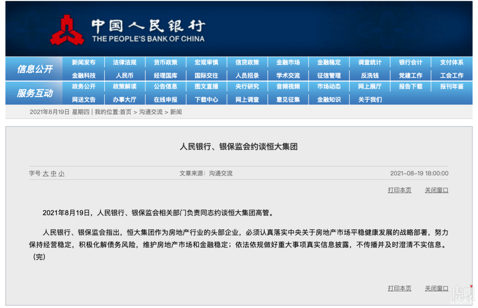Click bottom 打印本页 link
478x308 pixels.
[400, 288]
